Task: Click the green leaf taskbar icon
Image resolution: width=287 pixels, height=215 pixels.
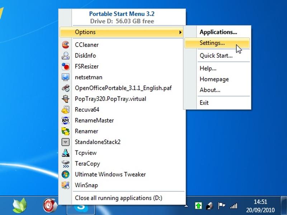Action: pyautogui.click(x=20, y=205)
